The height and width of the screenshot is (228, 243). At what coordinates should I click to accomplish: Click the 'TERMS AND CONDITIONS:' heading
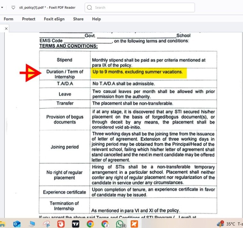(68, 46)
